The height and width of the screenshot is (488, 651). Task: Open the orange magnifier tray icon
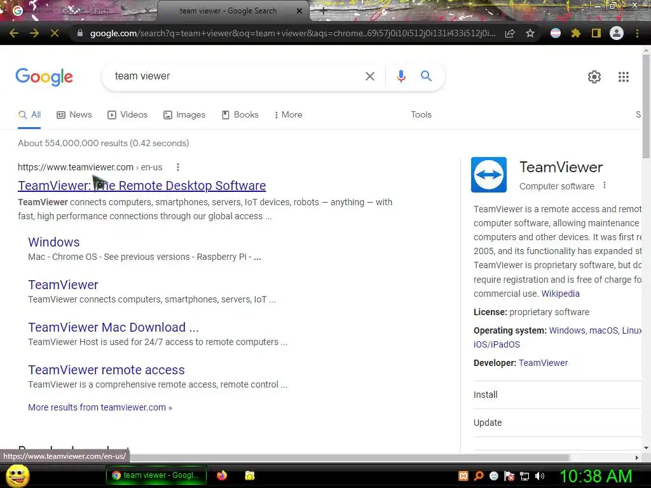tap(479, 476)
